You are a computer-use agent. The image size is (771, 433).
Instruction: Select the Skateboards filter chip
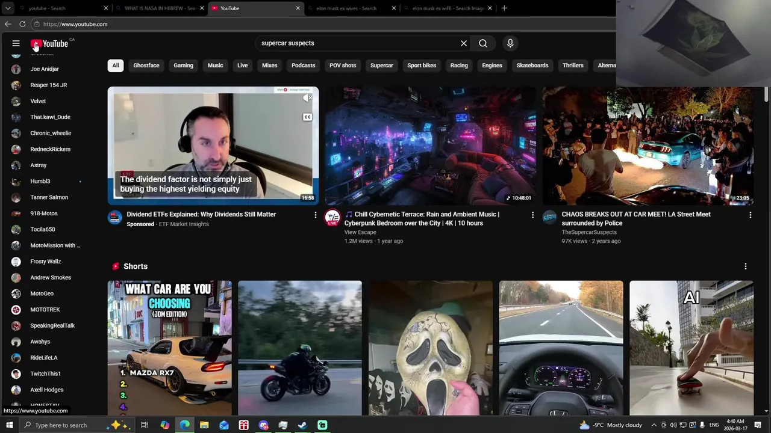pos(532,66)
